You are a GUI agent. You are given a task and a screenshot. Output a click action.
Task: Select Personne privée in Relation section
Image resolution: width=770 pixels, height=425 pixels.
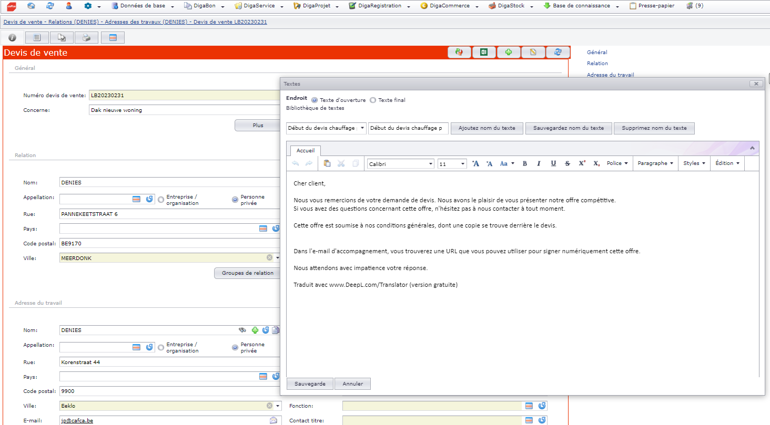click(x=235, y=200)
